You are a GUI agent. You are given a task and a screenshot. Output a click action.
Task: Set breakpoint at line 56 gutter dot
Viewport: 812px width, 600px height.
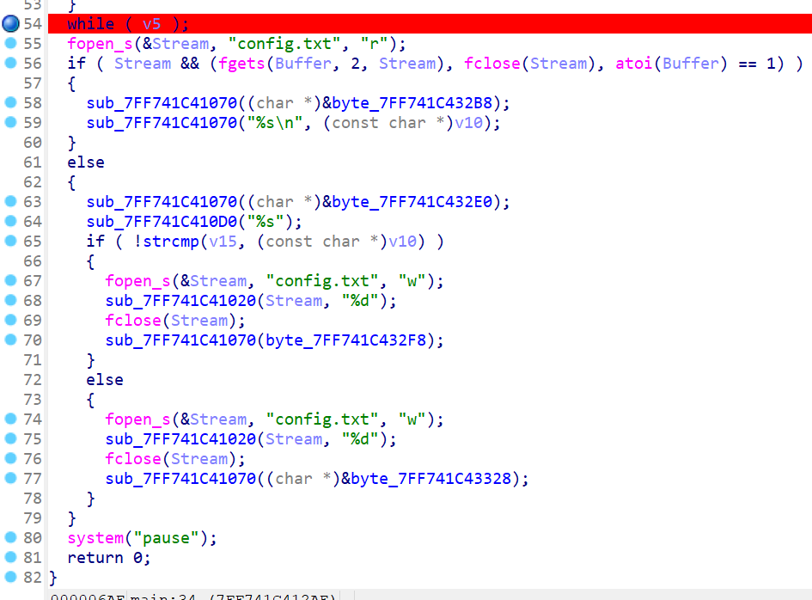pyautogui.click(x=10, y=63)
